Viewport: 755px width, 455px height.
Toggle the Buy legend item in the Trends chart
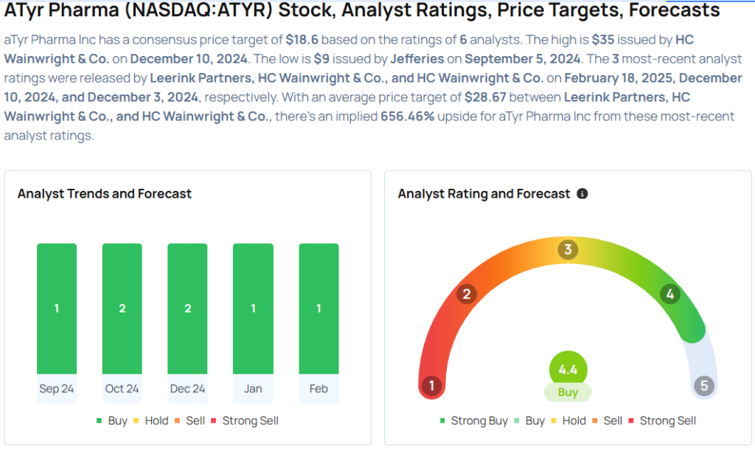111,420
